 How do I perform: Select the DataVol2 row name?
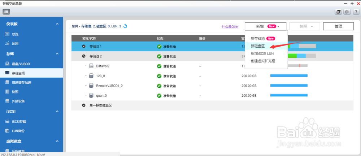(103, 66)
